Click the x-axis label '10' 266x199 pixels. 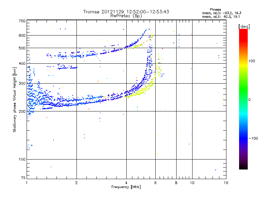pyautogui.click(x=192, y=183)
